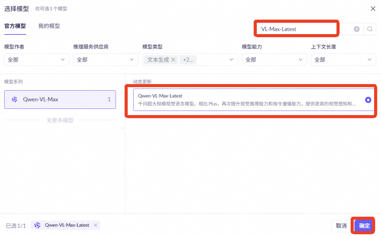Select the Qwen-VL-Max-Latest radio button

pyautogui.click(x=368, y=100)
